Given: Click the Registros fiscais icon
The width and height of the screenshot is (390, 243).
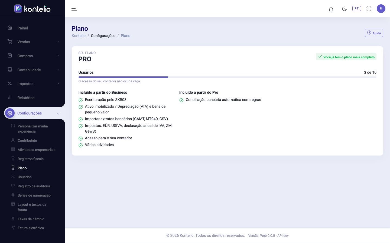Looking at the screenshot, I should click(x=13, y=158).
